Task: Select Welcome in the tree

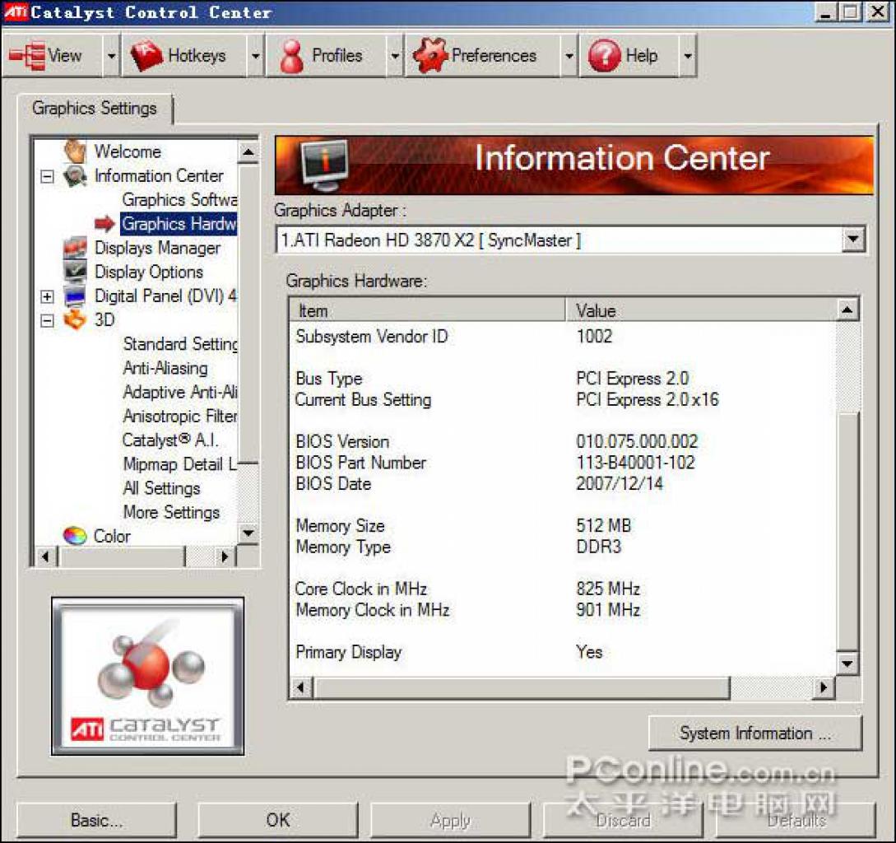Action: click(x=128, y=151)
